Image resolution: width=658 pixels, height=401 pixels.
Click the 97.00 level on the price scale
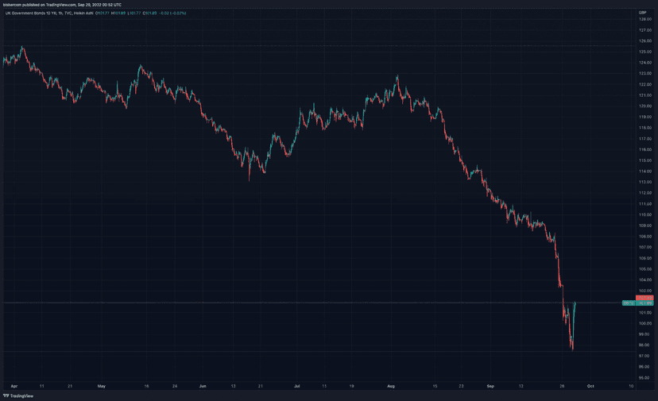[x=645, y=356]
